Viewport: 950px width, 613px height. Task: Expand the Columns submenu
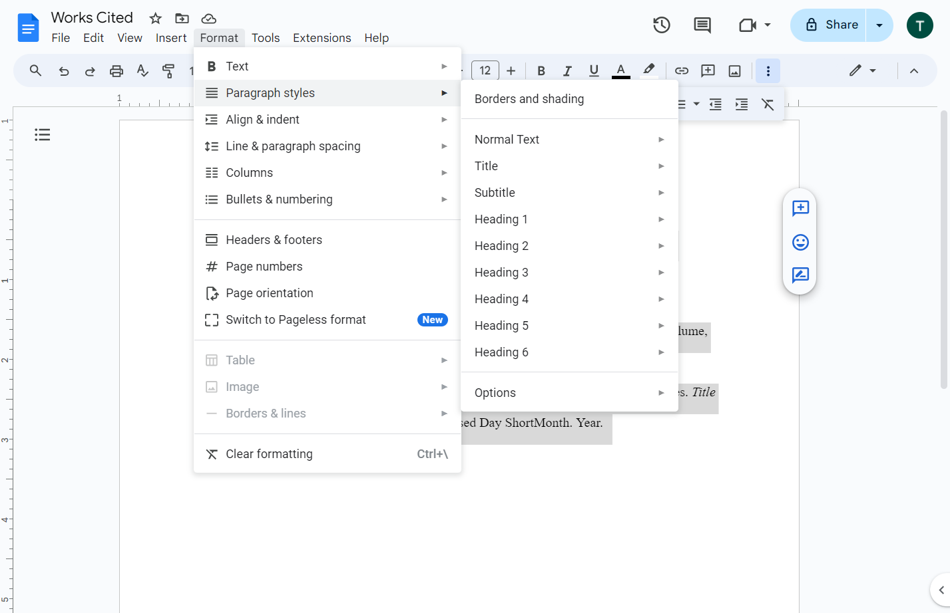click(x=328, y=173)
